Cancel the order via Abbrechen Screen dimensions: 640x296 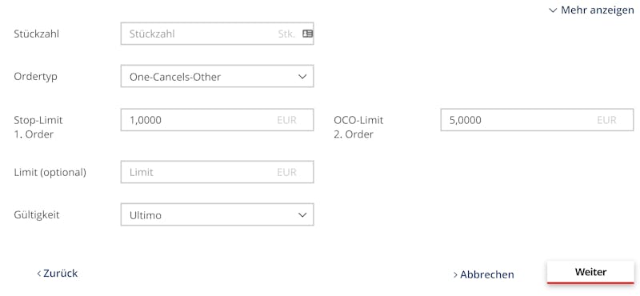tap(484, 274)
